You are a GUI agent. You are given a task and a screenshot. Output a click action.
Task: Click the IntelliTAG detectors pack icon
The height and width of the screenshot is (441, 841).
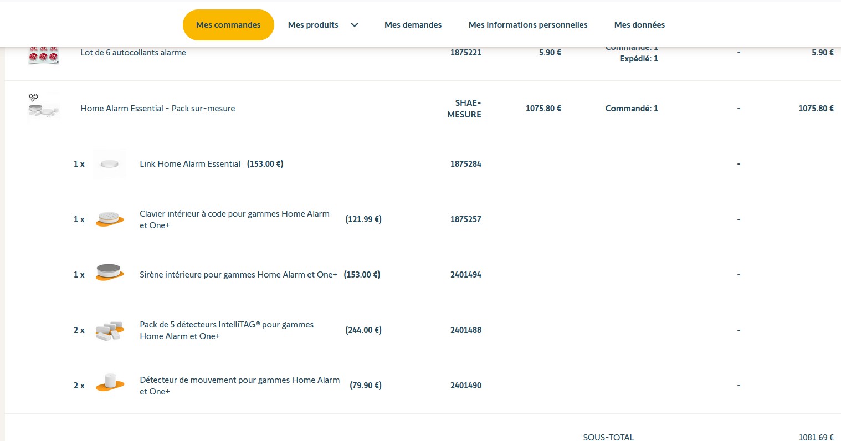click(x=110, y=330)
